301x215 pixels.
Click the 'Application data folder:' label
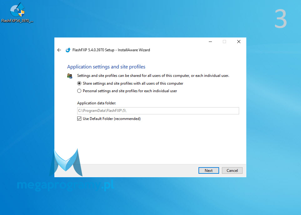click(97, 103)
